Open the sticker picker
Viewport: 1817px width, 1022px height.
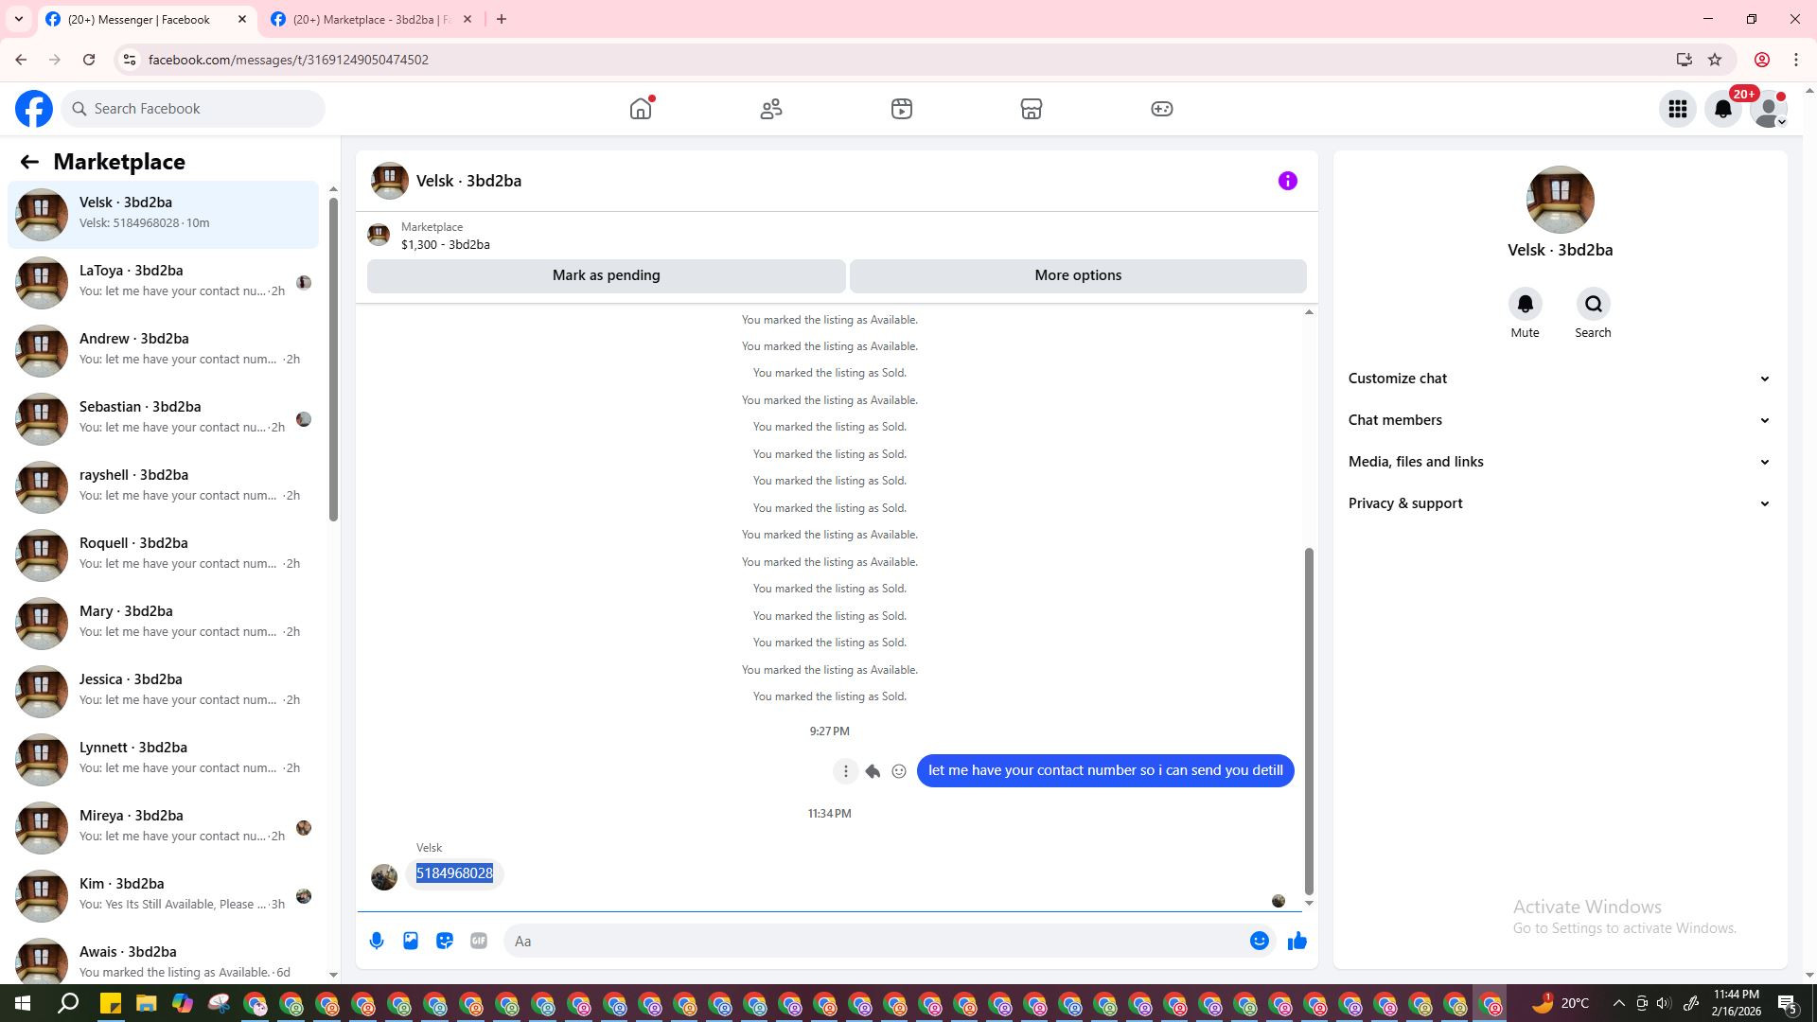click(x=445, y=941)
